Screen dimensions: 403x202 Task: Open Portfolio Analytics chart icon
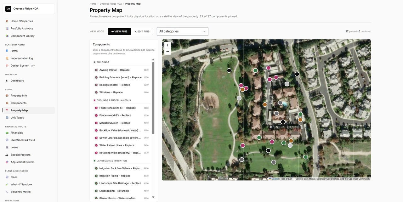tap(7, 28)
